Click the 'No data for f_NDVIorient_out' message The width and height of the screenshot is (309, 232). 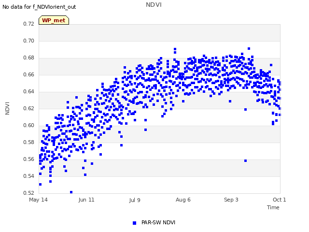39,7
